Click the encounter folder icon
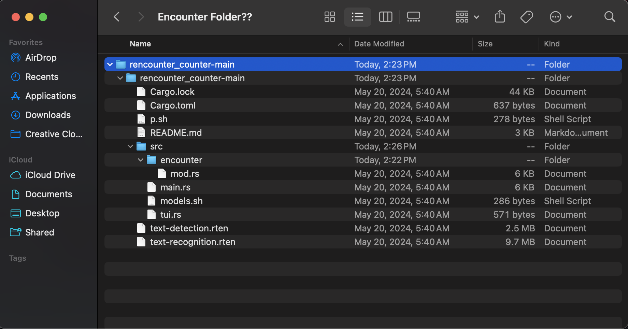This screenshot has height=329, width=628. click(151, 160)
